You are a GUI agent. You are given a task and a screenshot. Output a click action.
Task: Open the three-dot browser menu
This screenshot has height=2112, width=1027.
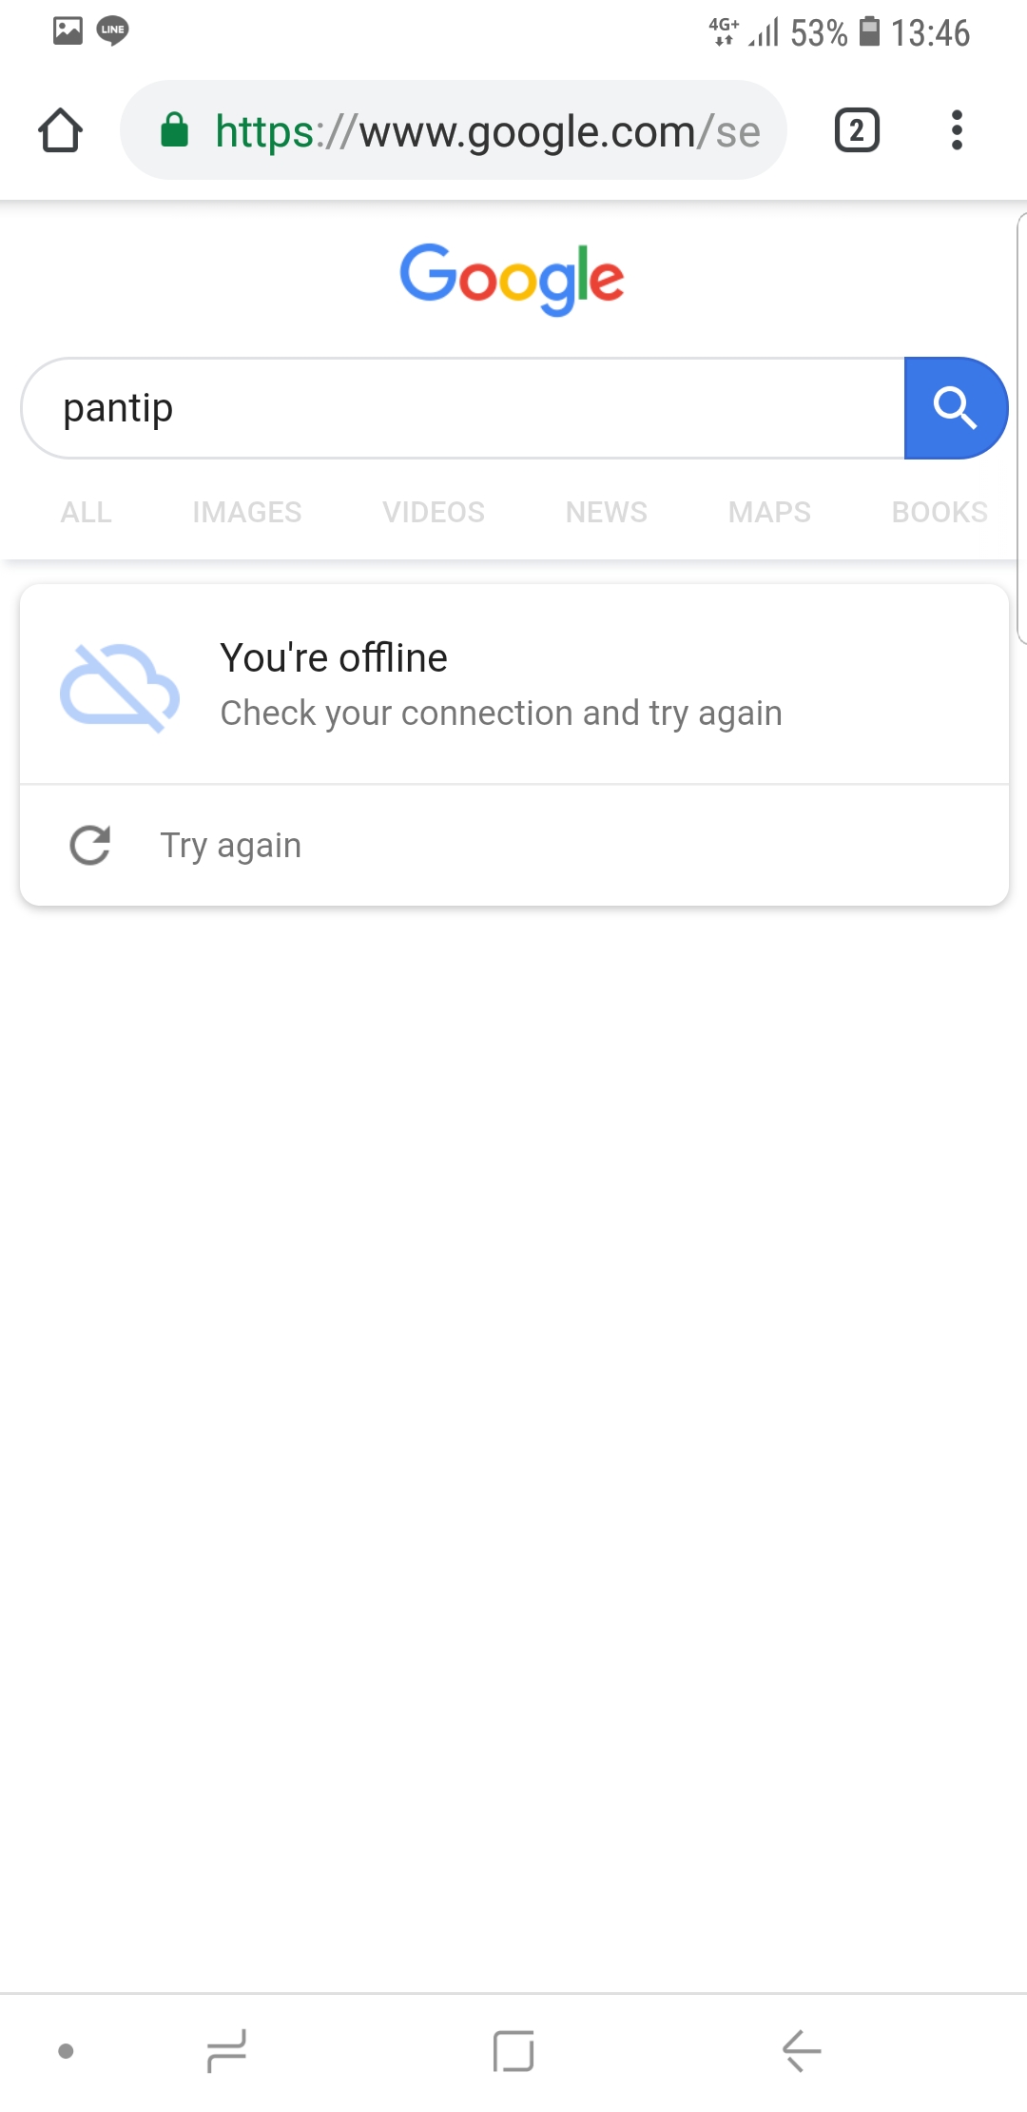point(957,130)
